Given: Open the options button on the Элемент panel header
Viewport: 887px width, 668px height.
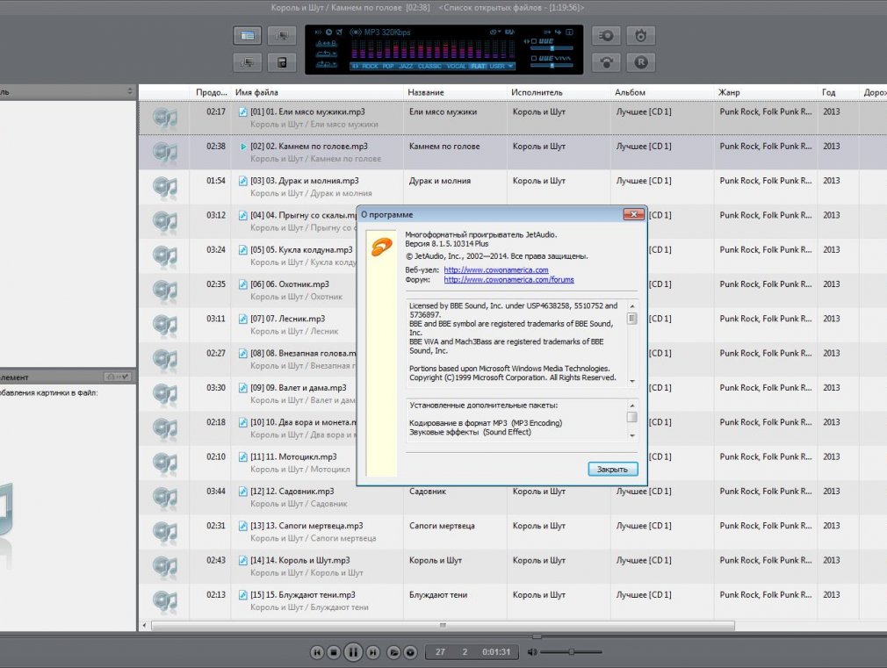Looking at the screenshot, I should [118, 377].
